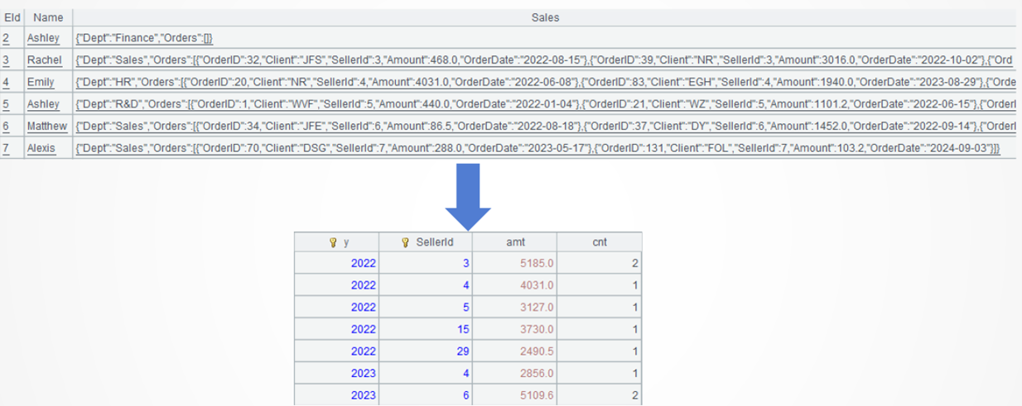Open the Finance dept Sales JSON entry
Screen dimensions: 1022x406
click(144, 39)
